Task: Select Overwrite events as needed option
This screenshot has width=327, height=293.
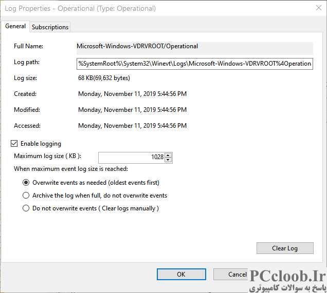Action: click(26, 183)
